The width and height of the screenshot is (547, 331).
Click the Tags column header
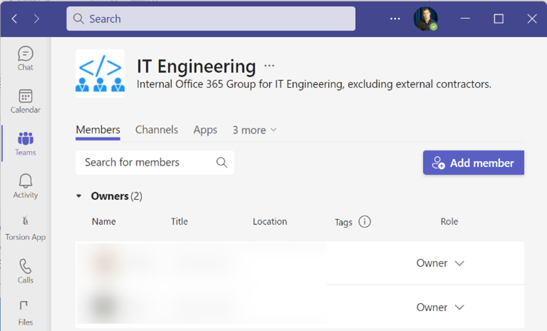point(343,222)
